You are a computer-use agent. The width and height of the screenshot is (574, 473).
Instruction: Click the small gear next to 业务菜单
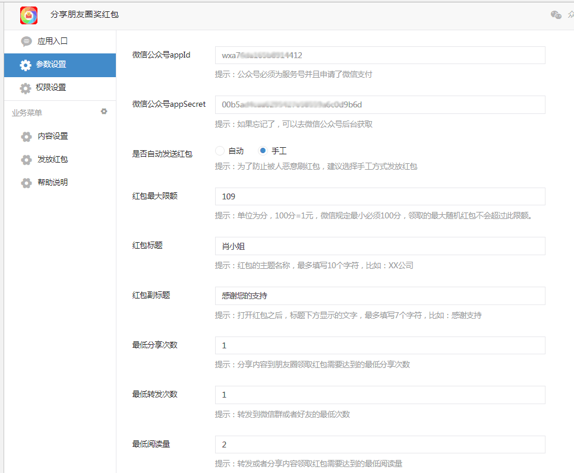104,112
